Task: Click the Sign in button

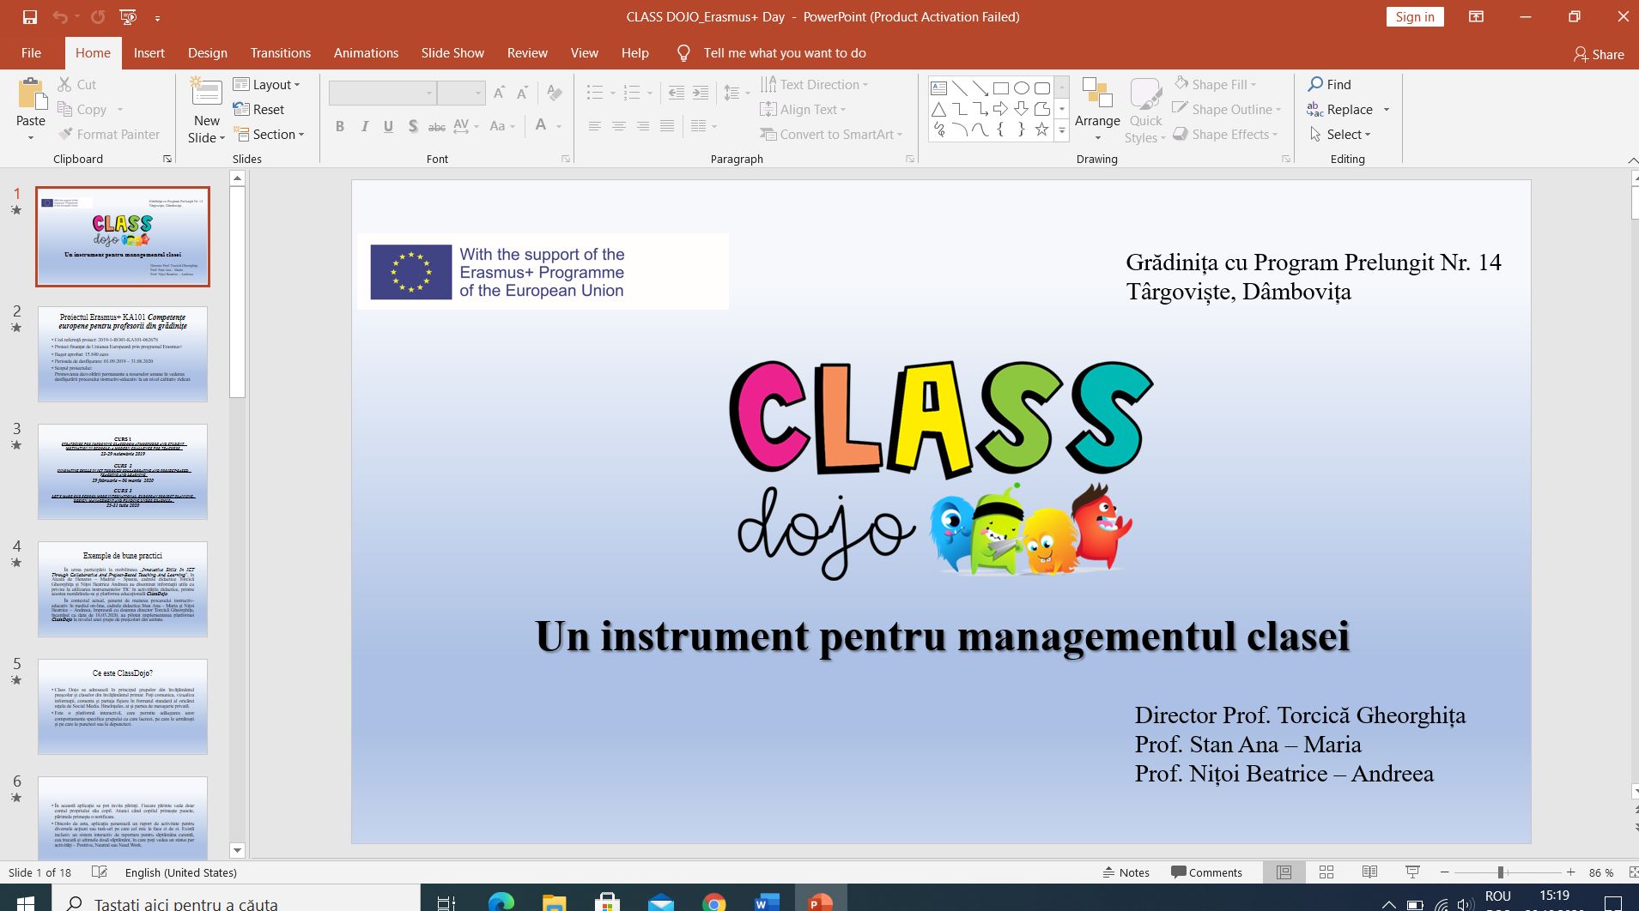Action: [x=1414, y=17]
